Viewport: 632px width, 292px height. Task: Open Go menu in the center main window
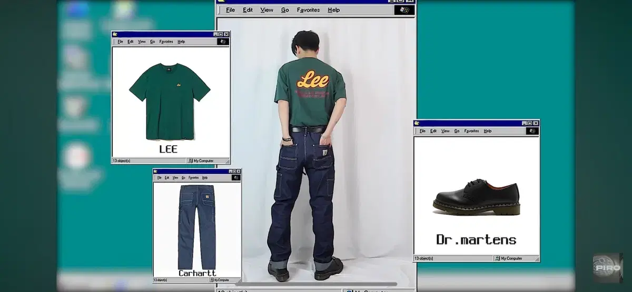[x=285, y=10]
